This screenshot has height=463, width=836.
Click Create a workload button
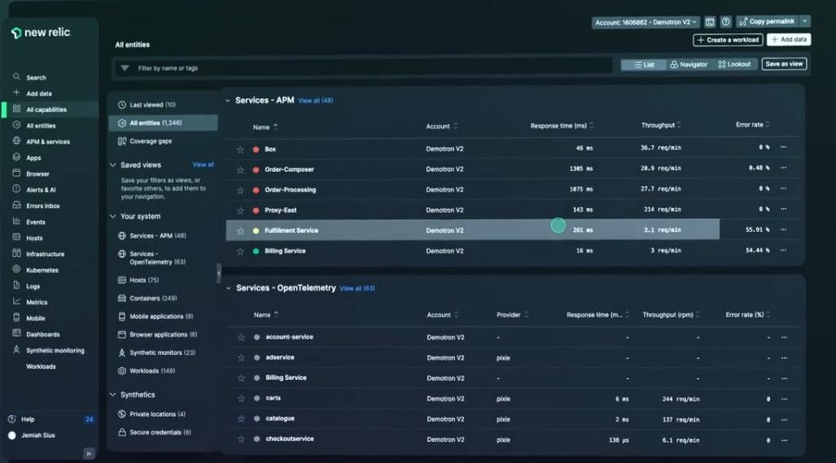coord(728,40)
